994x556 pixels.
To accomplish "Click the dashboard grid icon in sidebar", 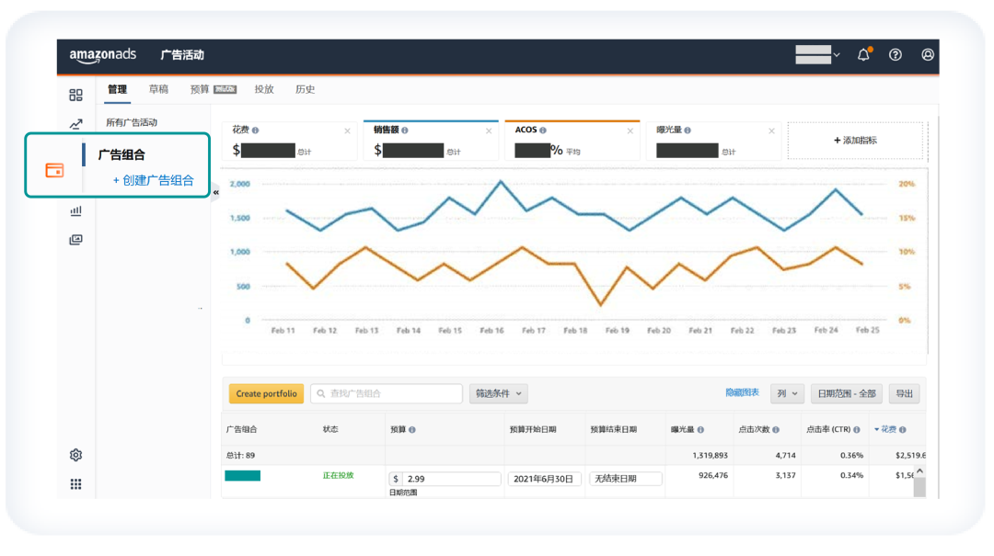I will click(x=76, y=95).
